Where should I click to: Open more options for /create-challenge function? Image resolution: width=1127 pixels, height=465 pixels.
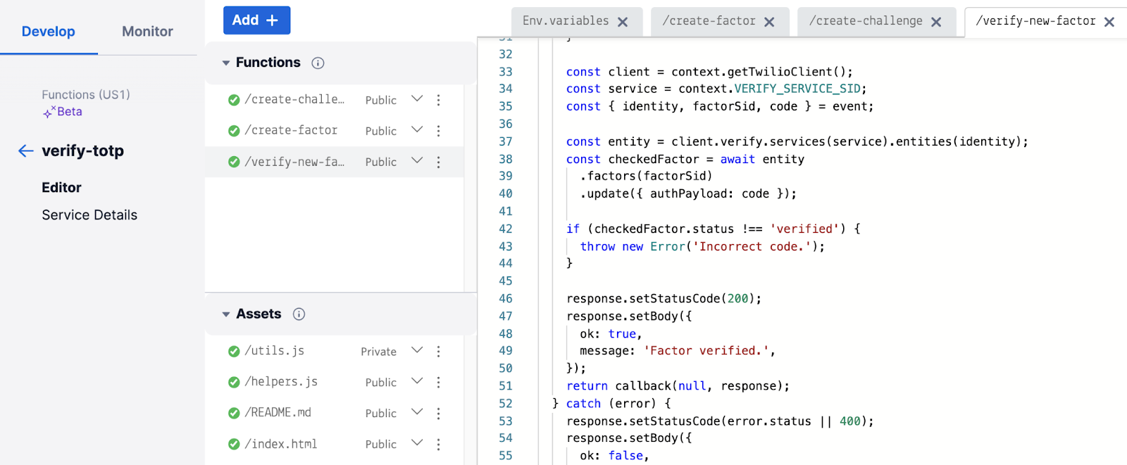[438, 100]
